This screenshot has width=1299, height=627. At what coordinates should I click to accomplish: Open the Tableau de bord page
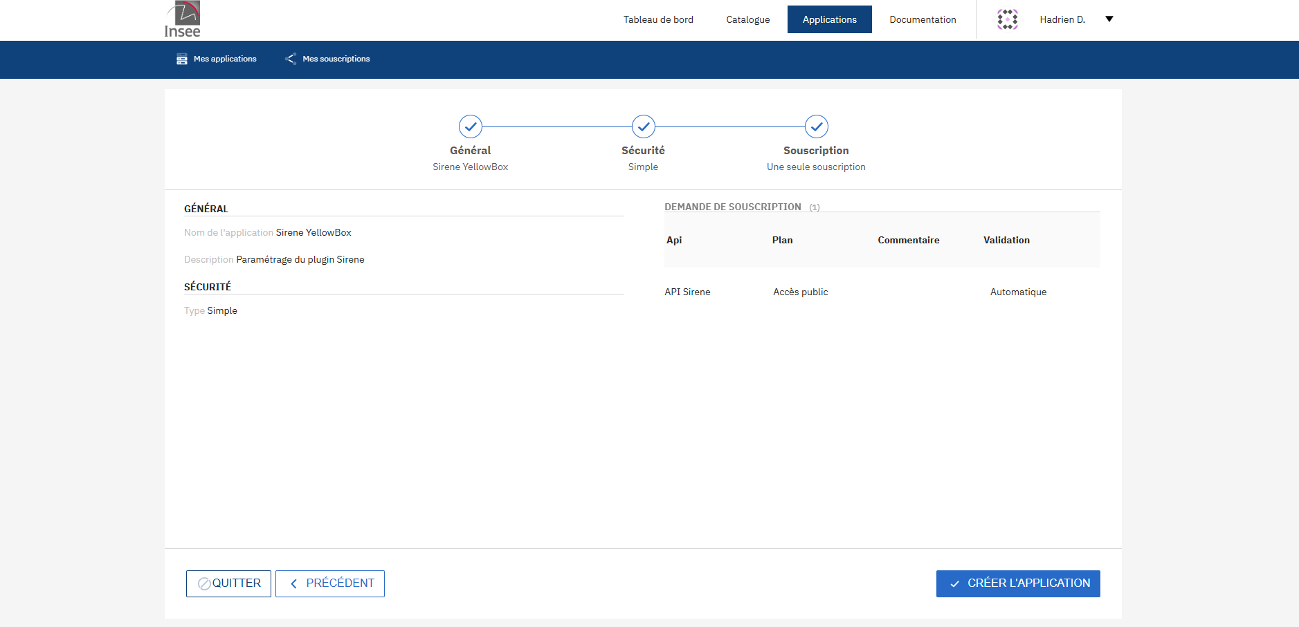pyautogui.click(x=658, y=19)
